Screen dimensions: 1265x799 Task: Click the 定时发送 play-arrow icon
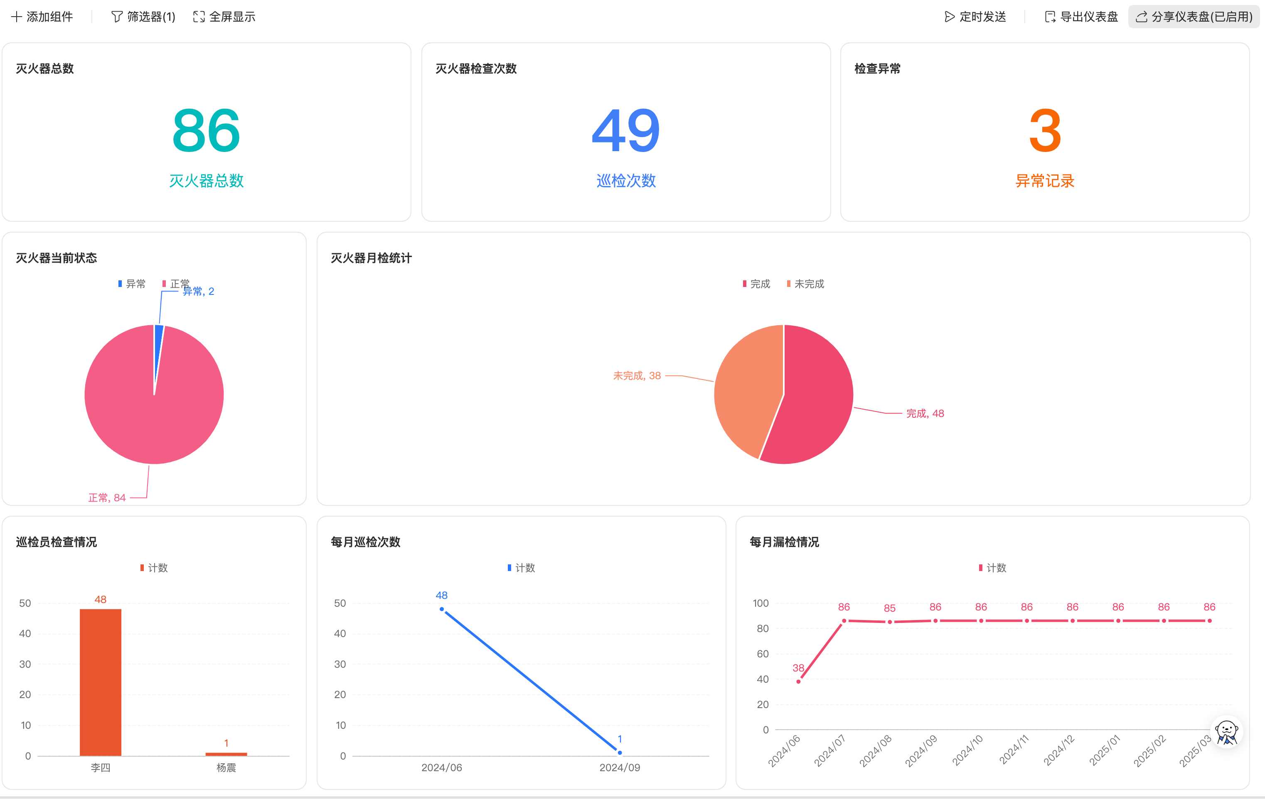949,17
